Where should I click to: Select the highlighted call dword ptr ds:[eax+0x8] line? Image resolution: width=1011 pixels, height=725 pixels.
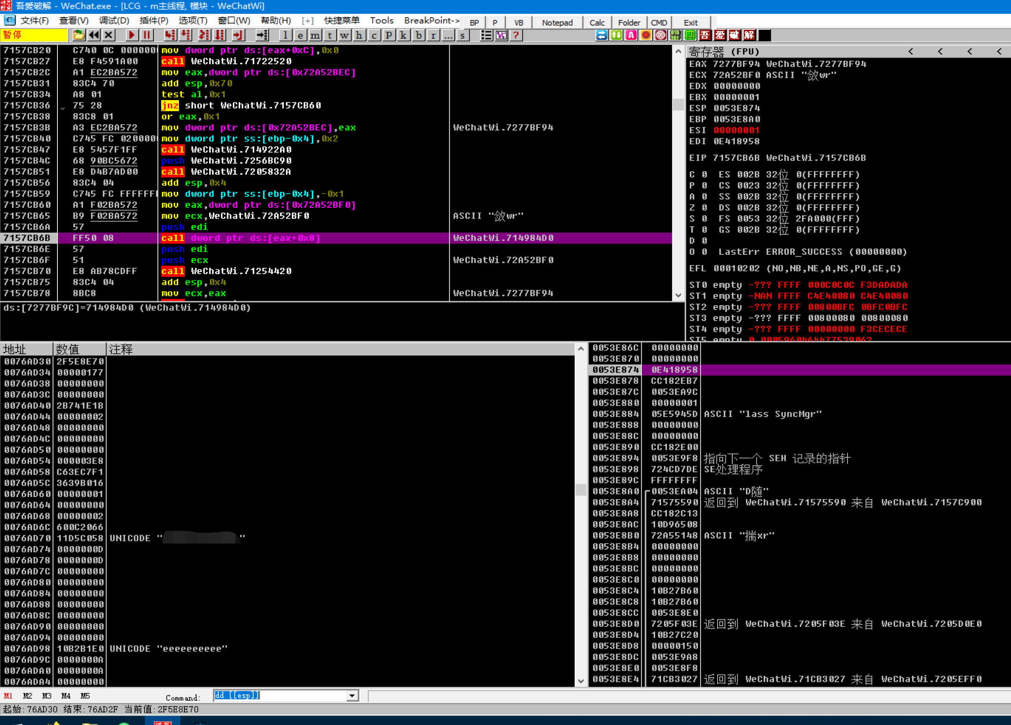pyautogui.click(x=336, y=238)
